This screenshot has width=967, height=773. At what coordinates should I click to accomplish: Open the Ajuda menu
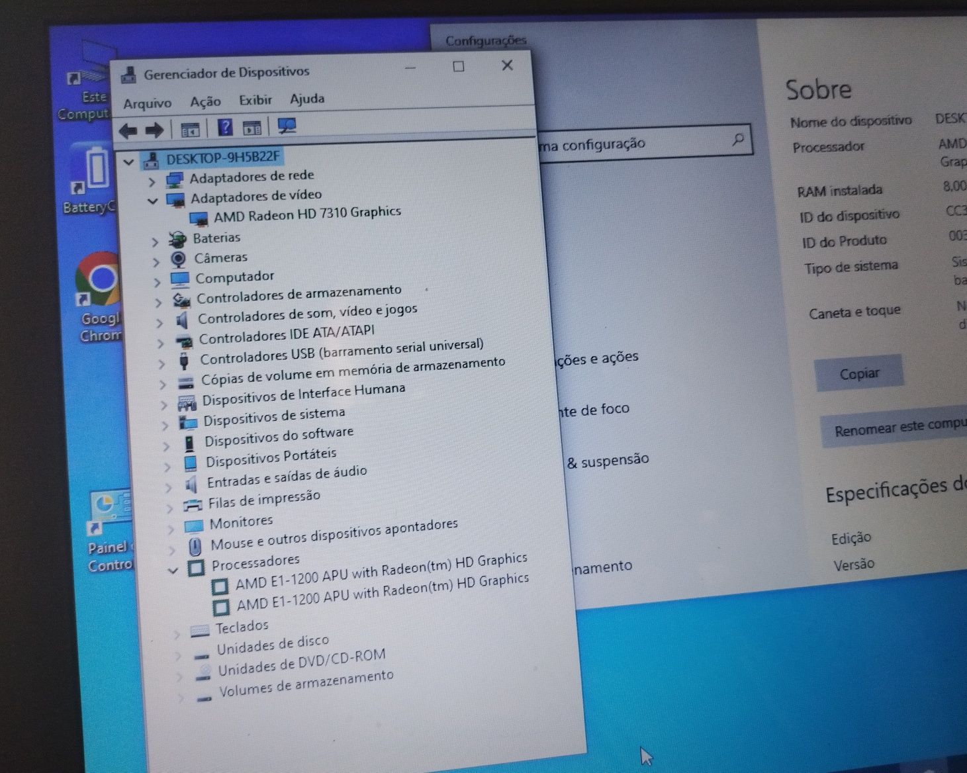(307, 99)
